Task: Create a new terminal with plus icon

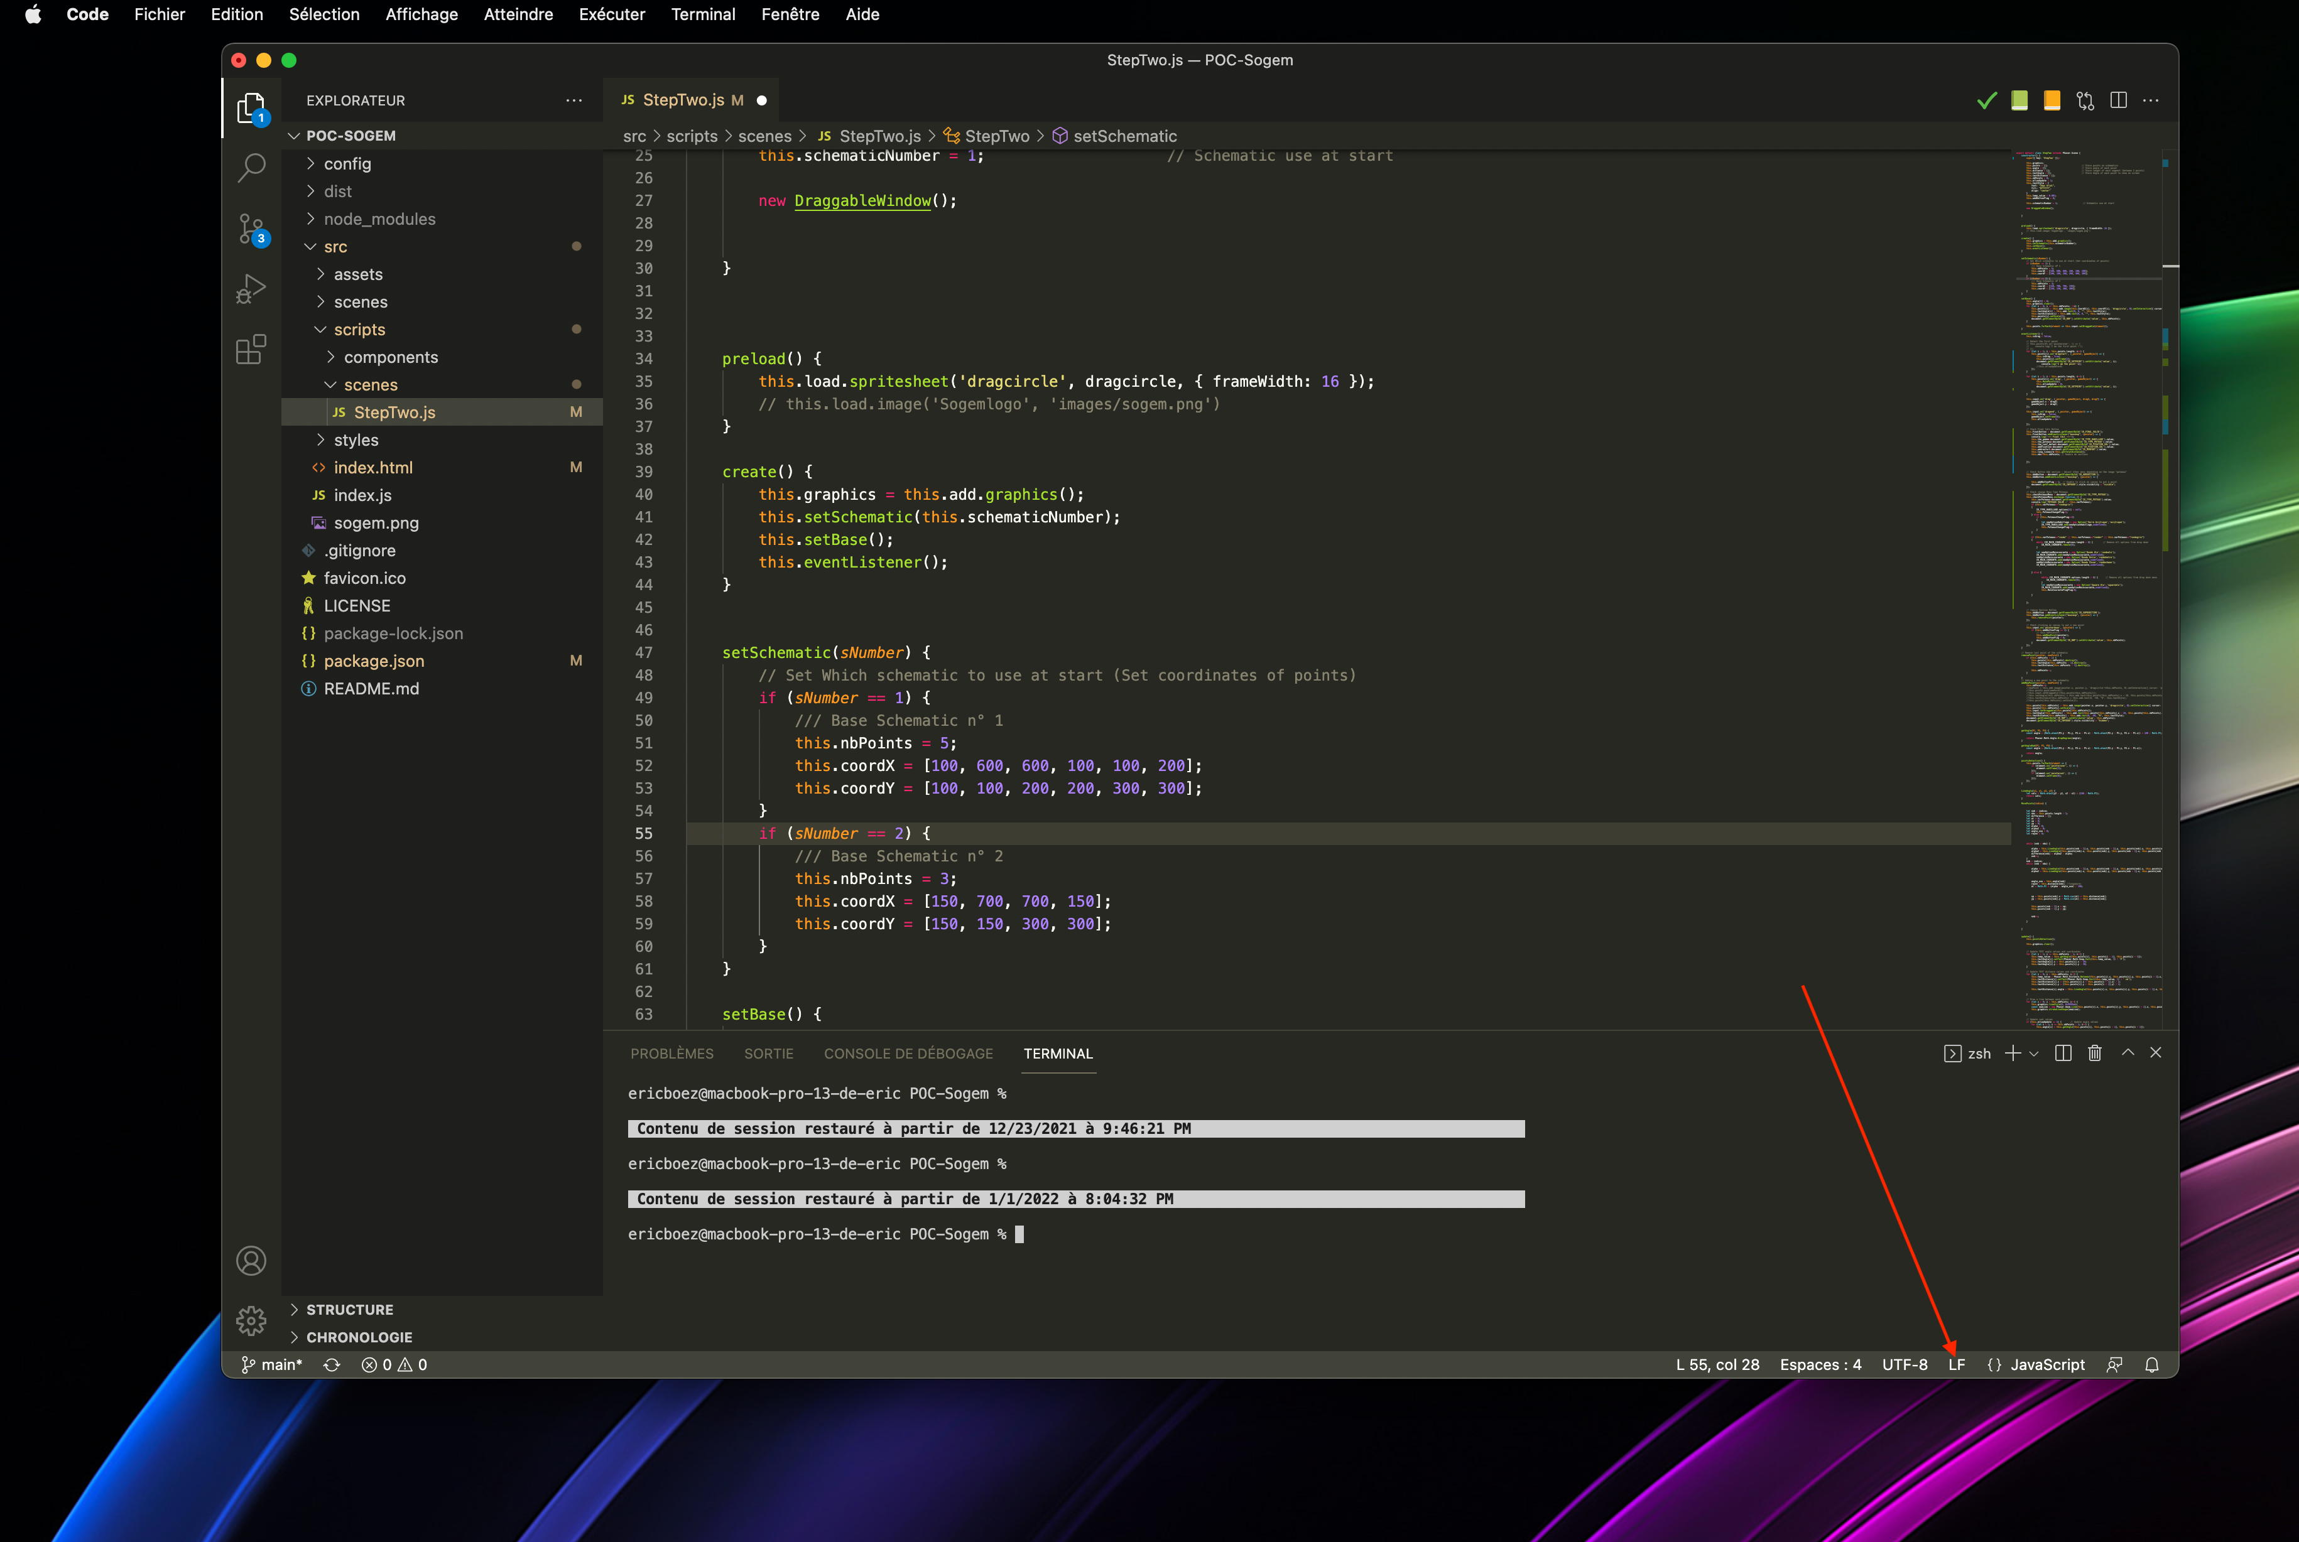Action: coord(2013,1054)
